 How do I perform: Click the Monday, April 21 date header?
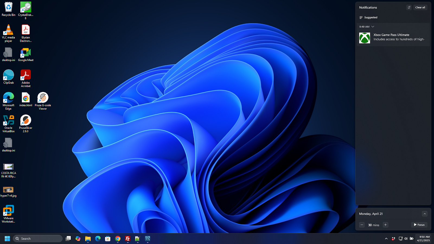tap(371, 214)
